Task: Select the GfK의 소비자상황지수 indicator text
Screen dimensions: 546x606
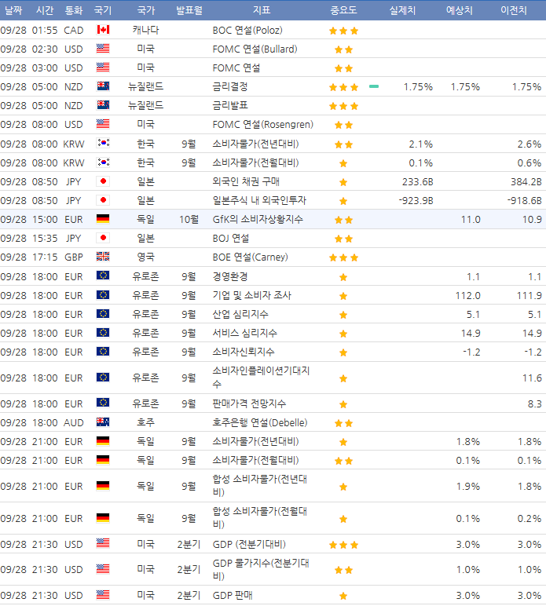Action: click(258, 220)
